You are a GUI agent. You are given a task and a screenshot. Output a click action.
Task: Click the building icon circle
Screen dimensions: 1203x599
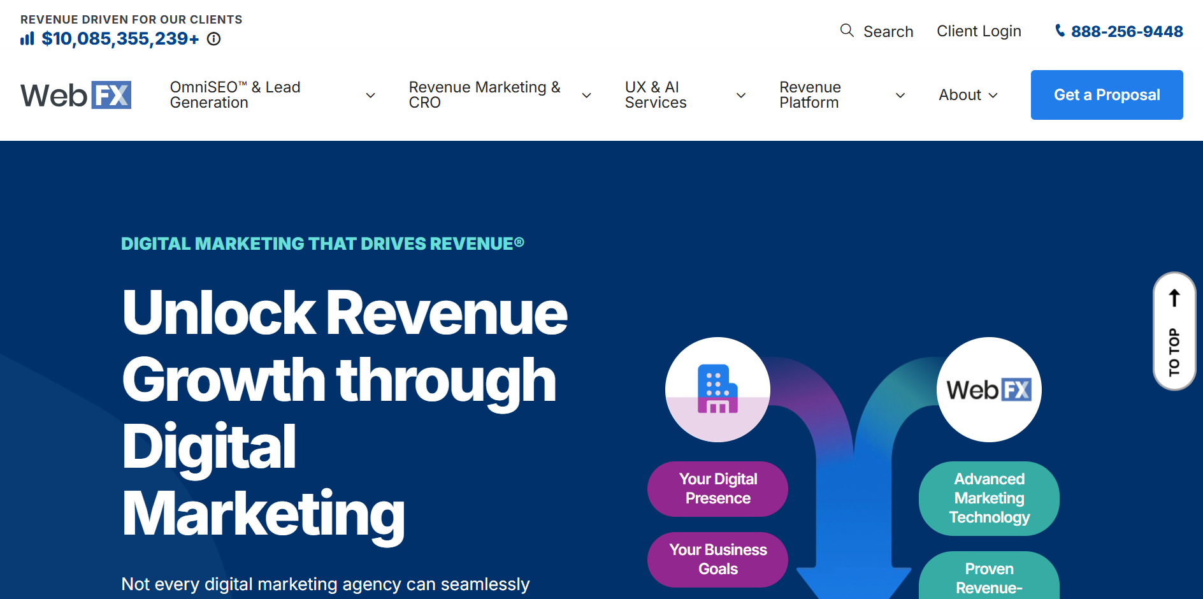717,389
